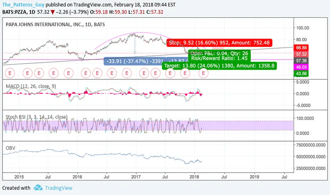Click the 2015 label on time axis
Viewport: 330px width, 195px height.
pos(19,177)
